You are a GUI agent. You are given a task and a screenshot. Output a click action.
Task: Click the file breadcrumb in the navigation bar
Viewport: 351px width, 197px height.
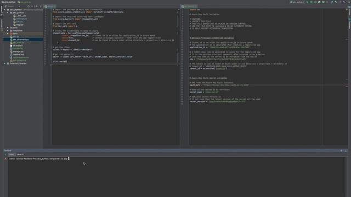point(24,2)
